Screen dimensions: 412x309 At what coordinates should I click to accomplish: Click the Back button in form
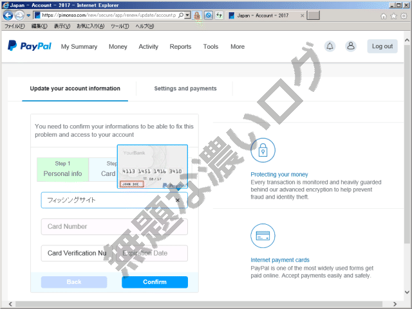point(74,282)
